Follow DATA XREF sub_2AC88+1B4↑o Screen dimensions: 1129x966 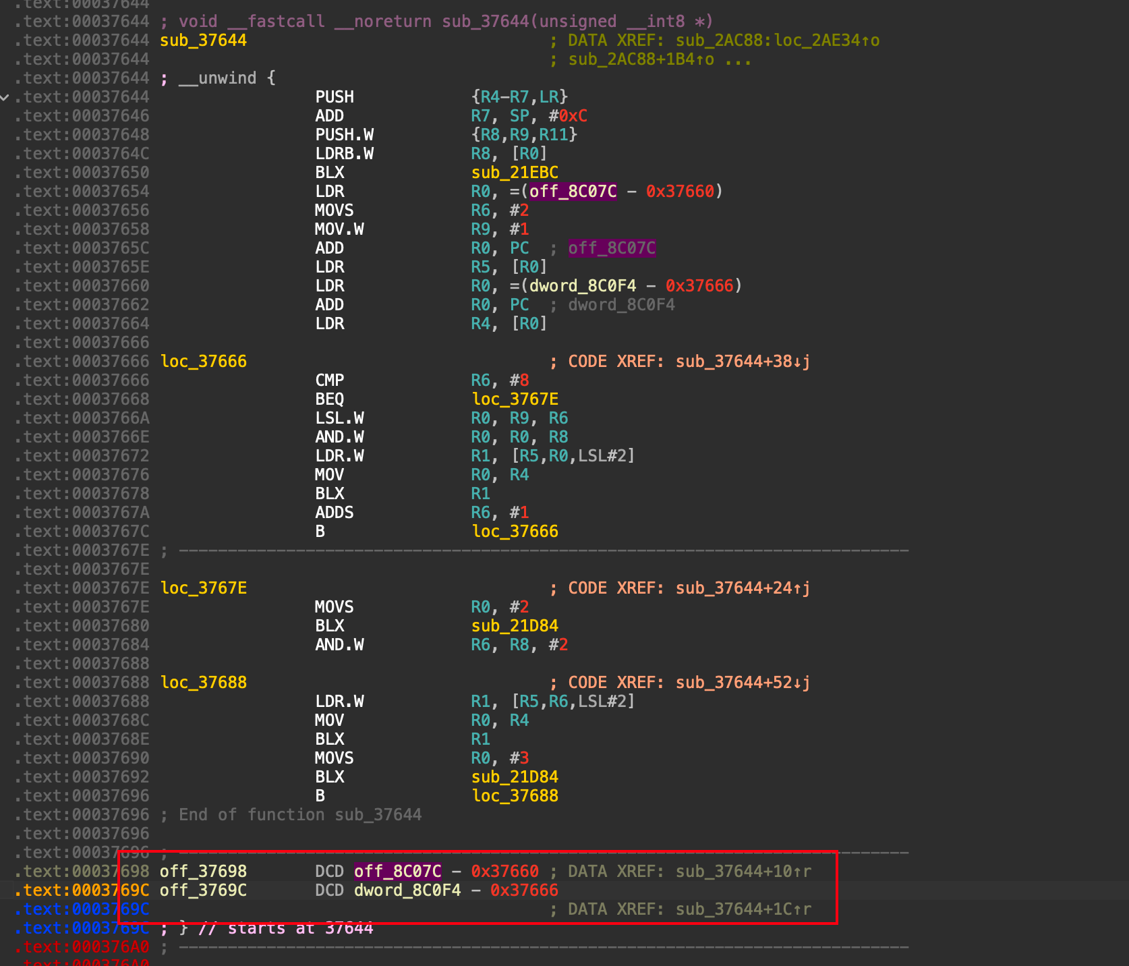pos(641,59)
